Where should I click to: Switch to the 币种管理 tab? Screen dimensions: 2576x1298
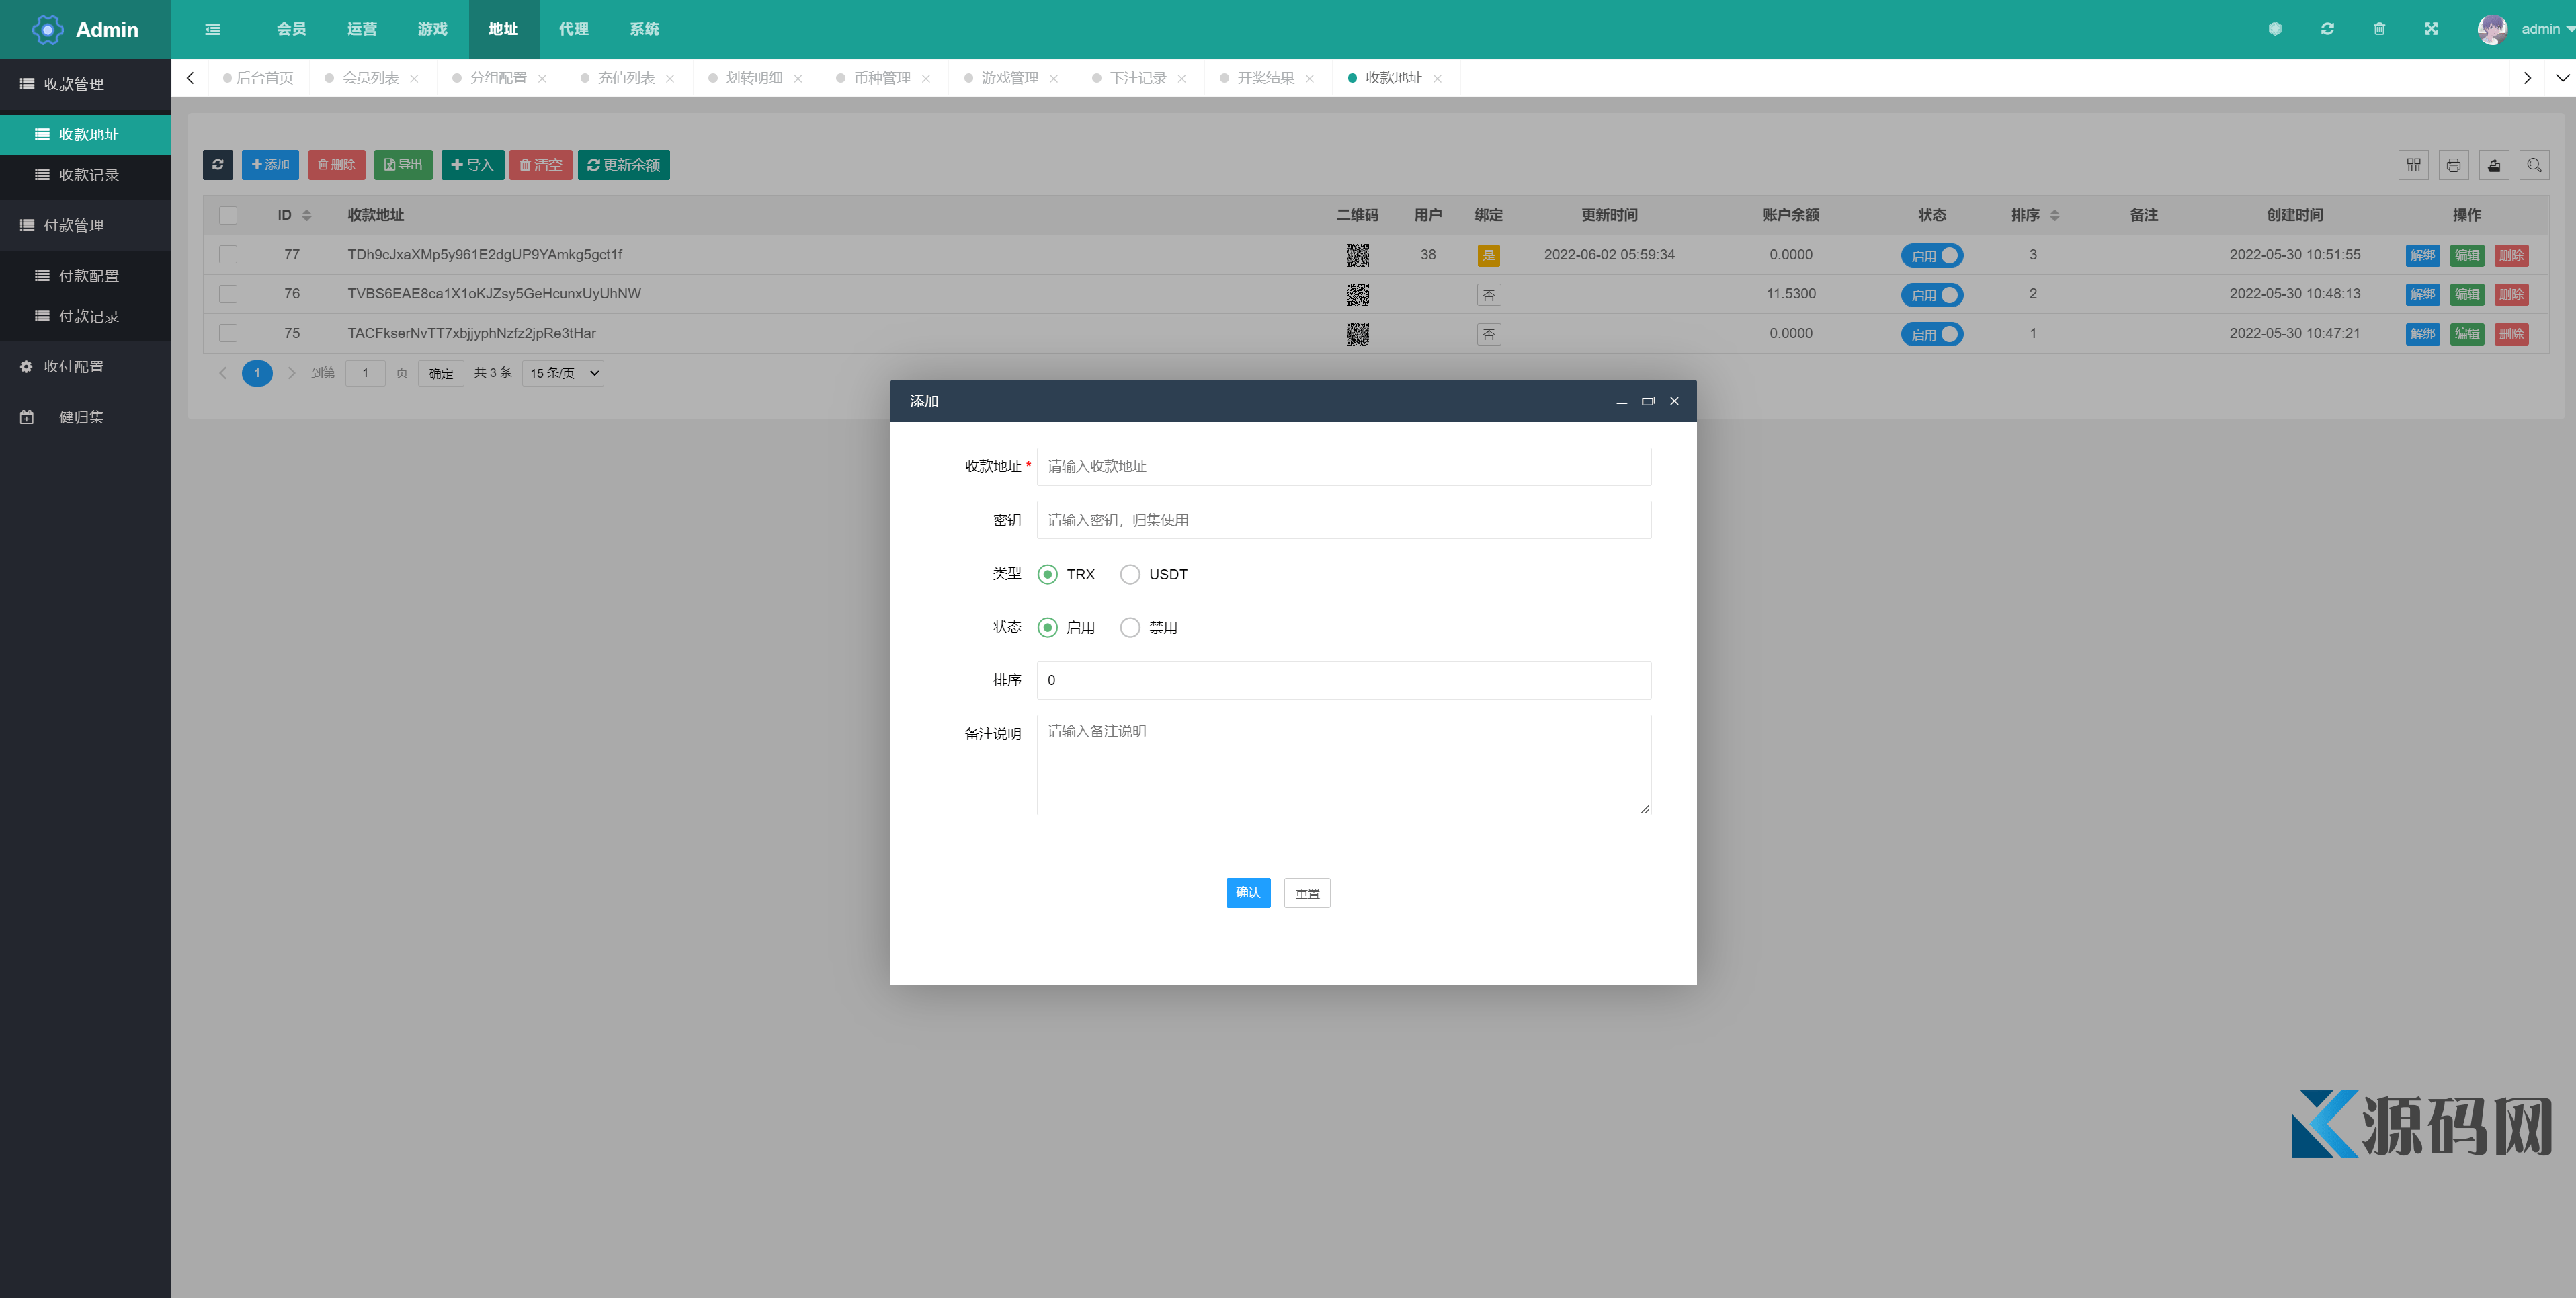click(x=881, y=78)
